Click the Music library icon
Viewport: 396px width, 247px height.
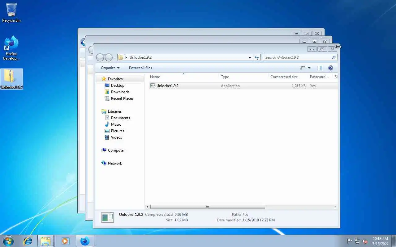pyautogui.click(x=107, y=124)
